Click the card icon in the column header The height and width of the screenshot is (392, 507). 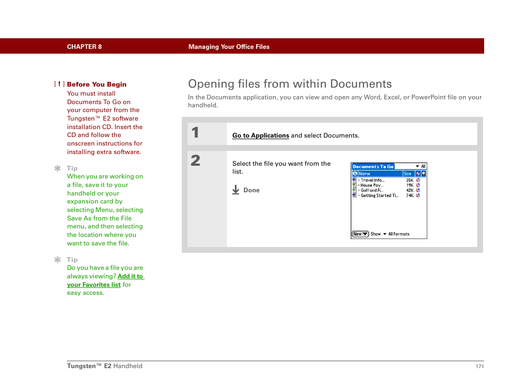coord(424,174)
